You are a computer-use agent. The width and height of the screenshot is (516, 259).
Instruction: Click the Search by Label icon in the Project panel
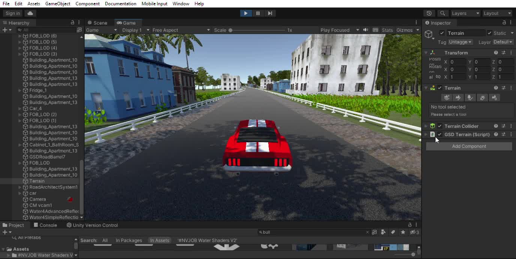click(393, 232)
